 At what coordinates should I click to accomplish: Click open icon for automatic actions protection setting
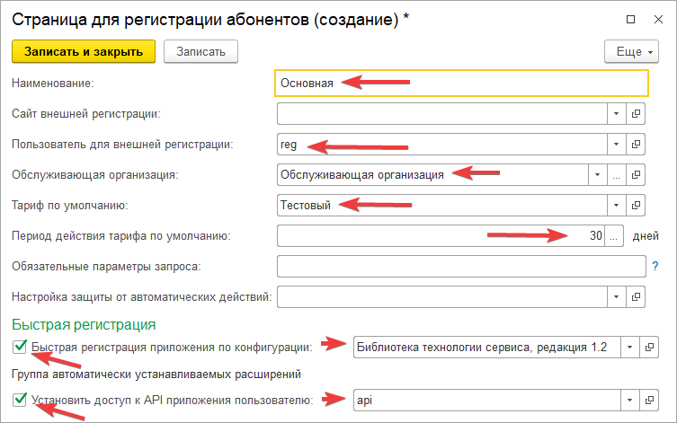[x=637, y=296]
